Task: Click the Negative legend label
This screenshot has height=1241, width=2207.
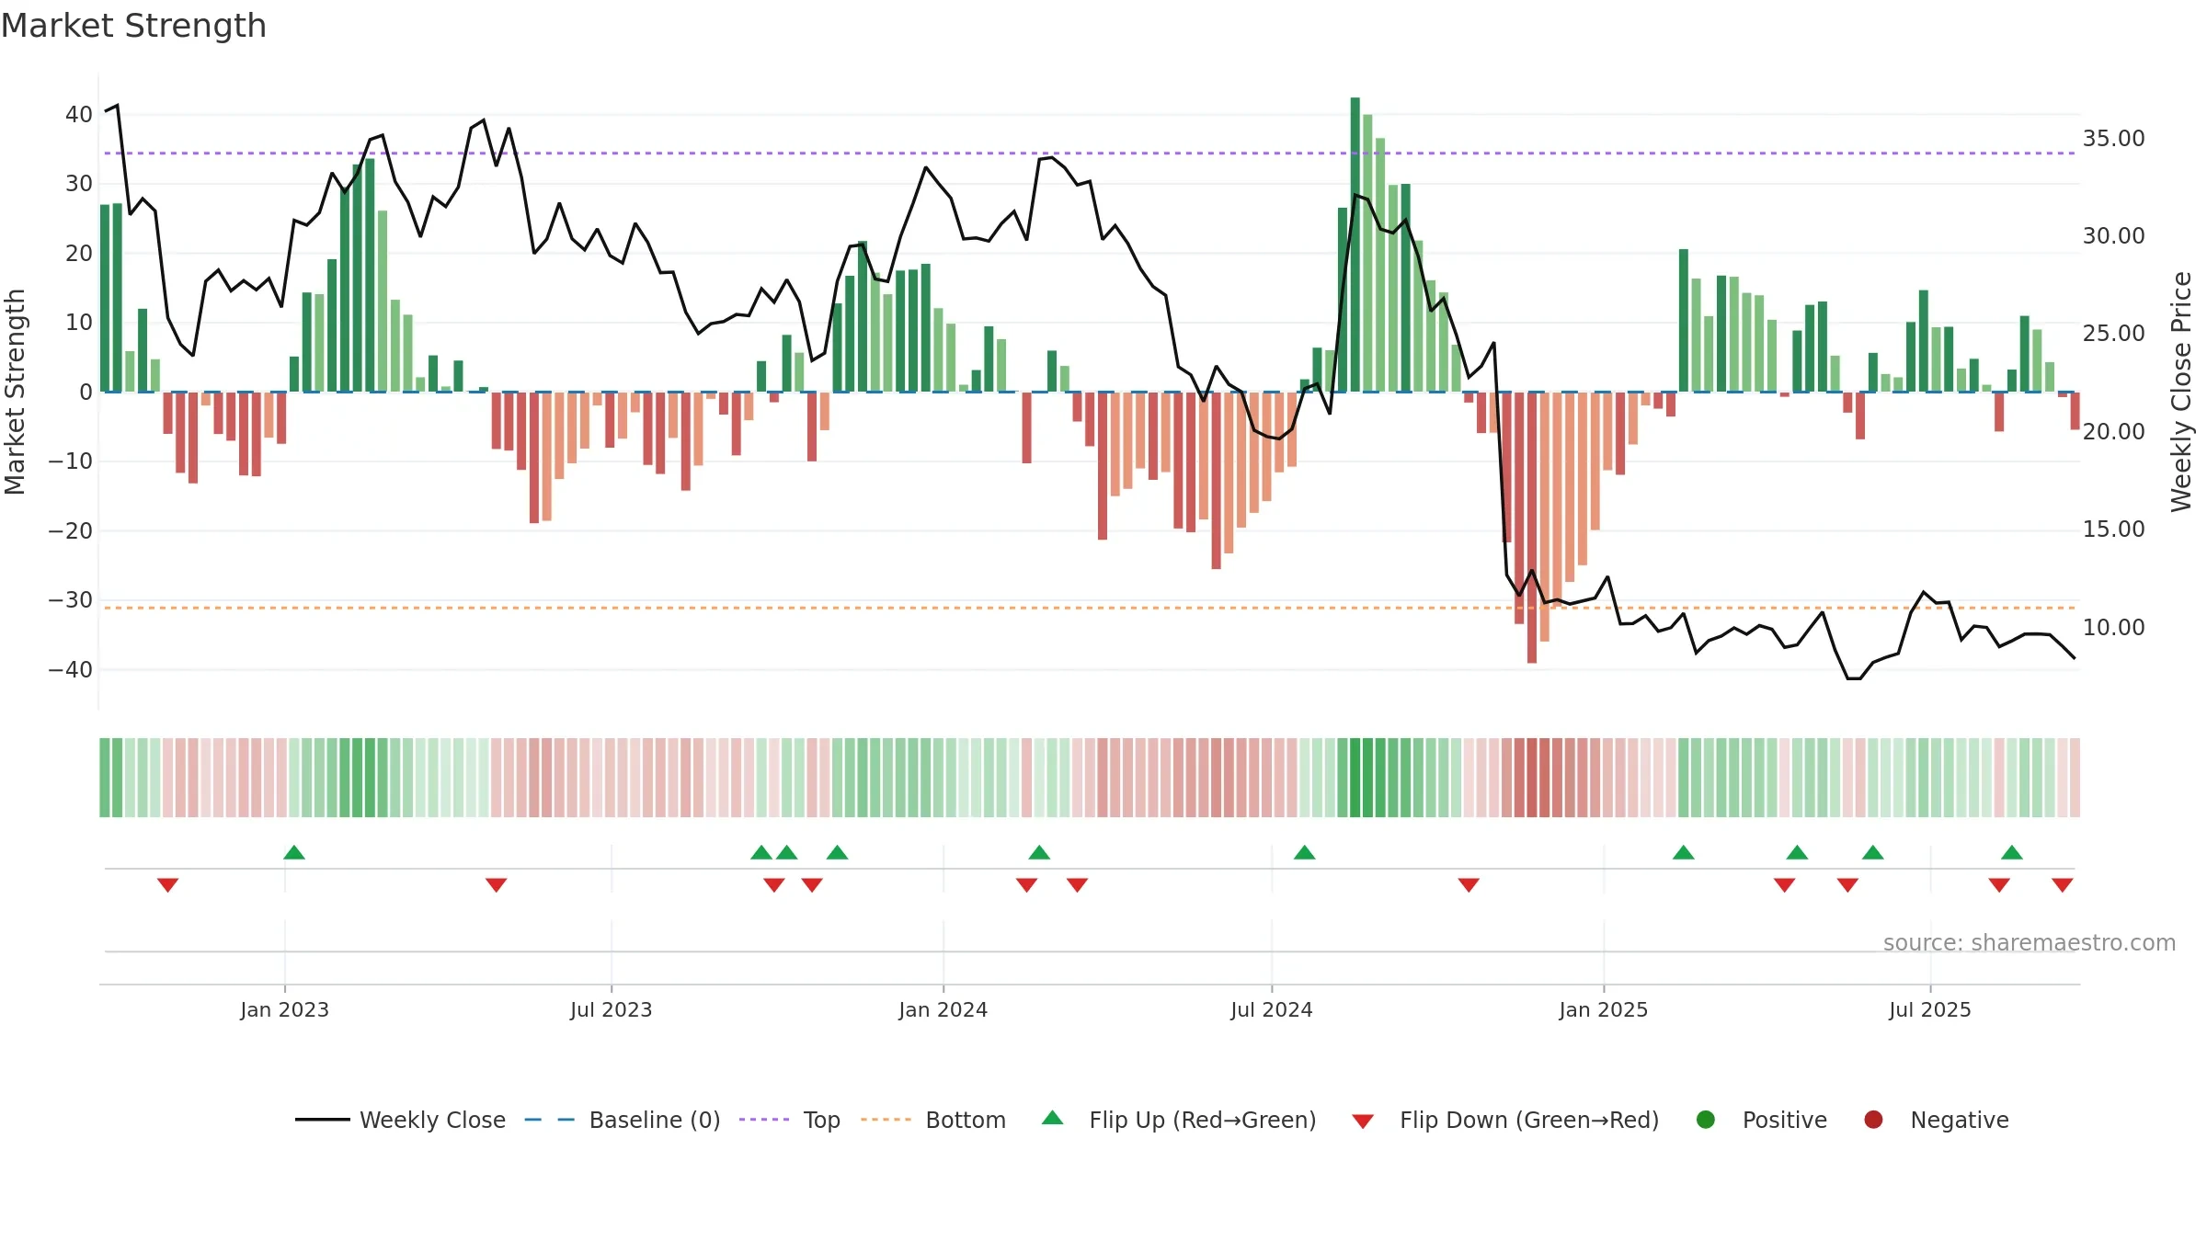Action: click(1959, 1120)
